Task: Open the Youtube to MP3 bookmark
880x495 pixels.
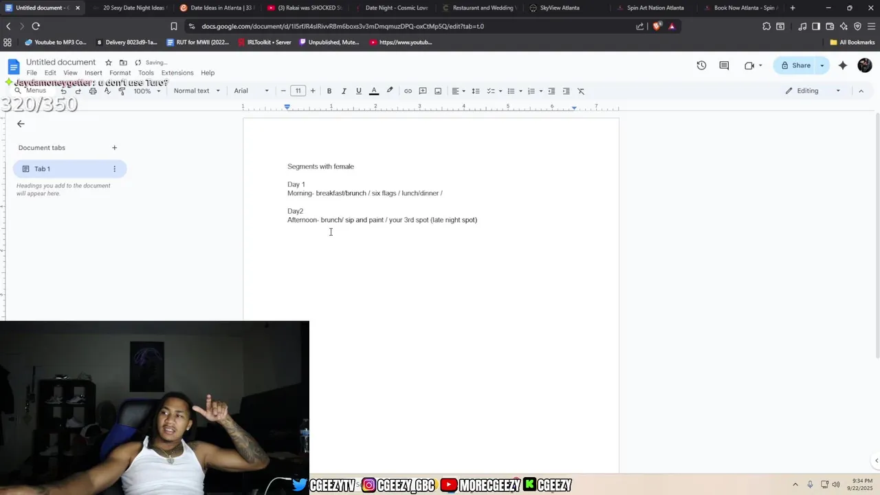Action: point(56,42)
